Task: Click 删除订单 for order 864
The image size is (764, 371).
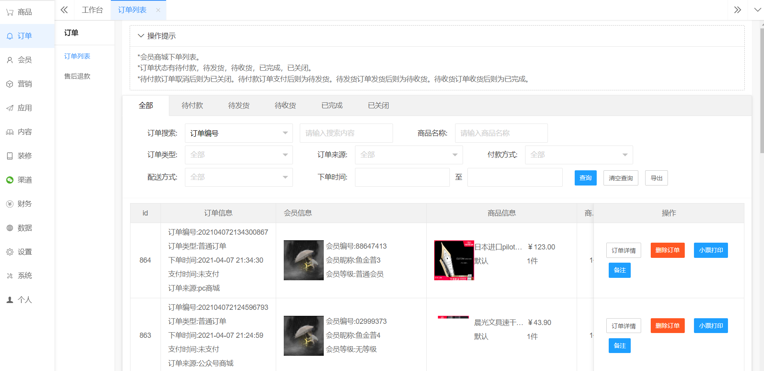Action: click(668, 250)
